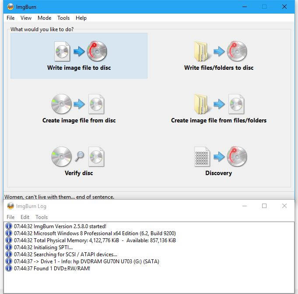Screen dimensions: 298x294
Task: Click info icon beside Microsoft Windows 8 entry
Action: point(9,233)
